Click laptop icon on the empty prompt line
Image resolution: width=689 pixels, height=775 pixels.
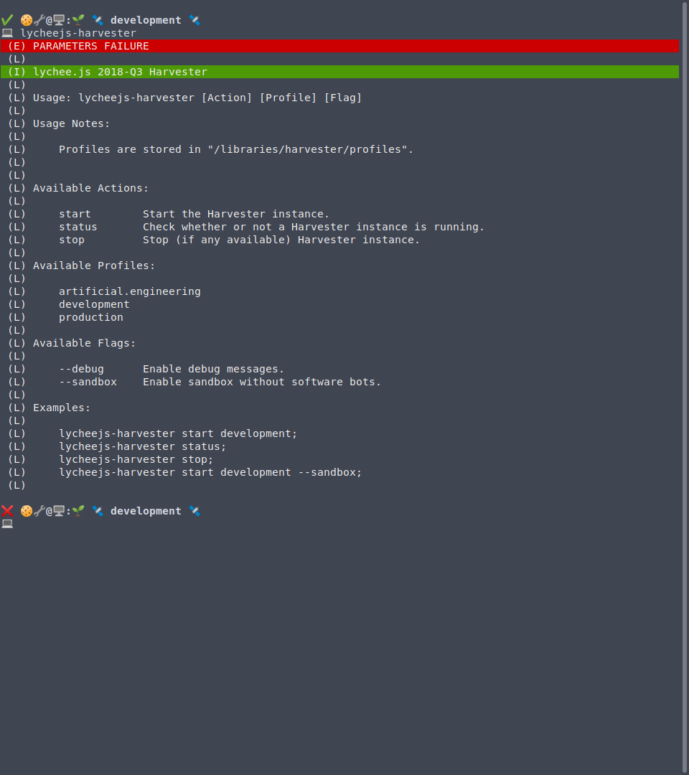7,524
